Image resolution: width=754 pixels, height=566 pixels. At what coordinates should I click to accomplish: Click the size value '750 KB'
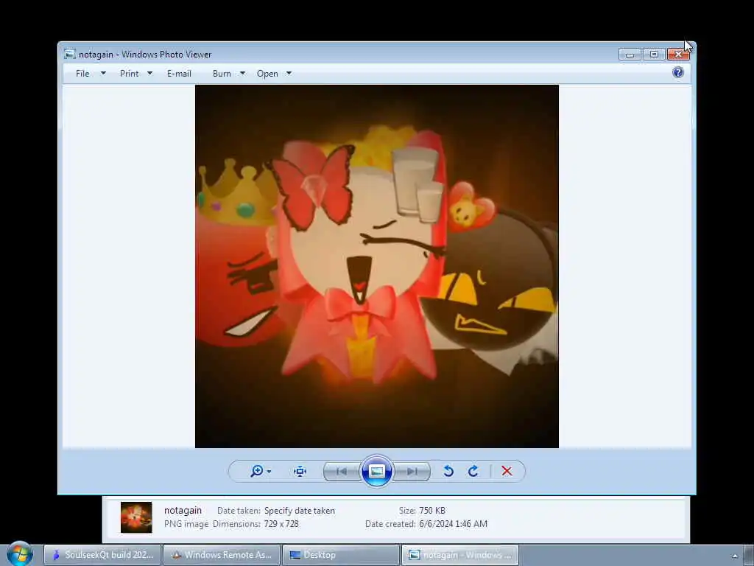click(432, 511)
